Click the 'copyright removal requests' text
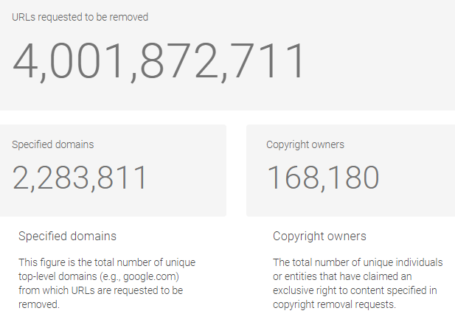The width and height of the screenshot is (455, 322). point(334,304)
